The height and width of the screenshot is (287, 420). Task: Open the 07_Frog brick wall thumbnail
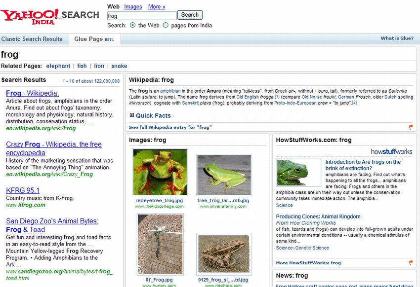(160, 244)
